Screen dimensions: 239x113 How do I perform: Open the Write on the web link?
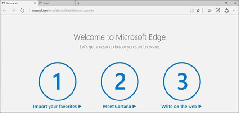[182, 106]
